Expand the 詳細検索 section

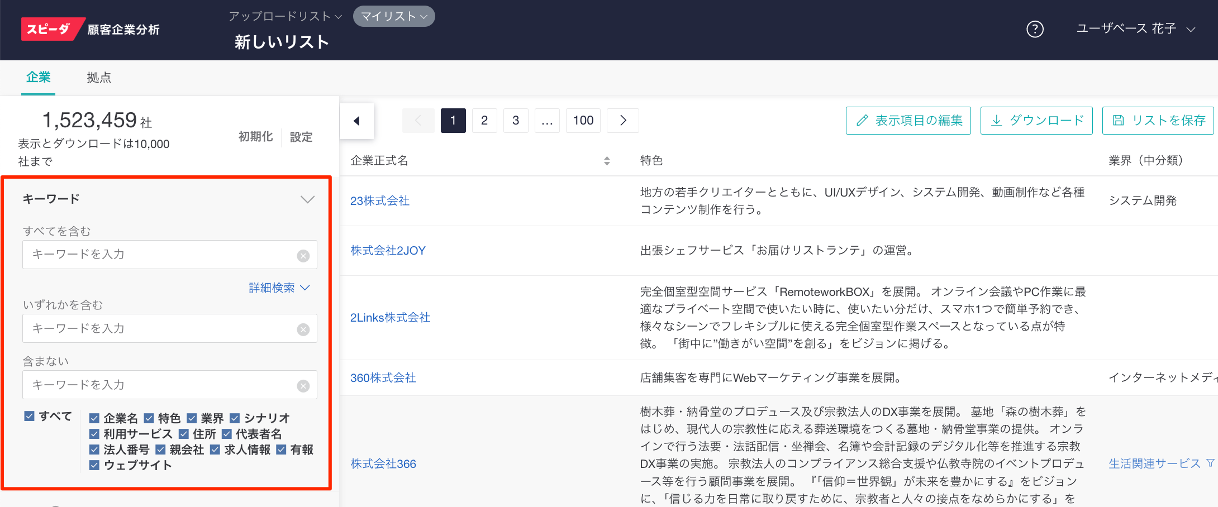click(x=278, y=288)
